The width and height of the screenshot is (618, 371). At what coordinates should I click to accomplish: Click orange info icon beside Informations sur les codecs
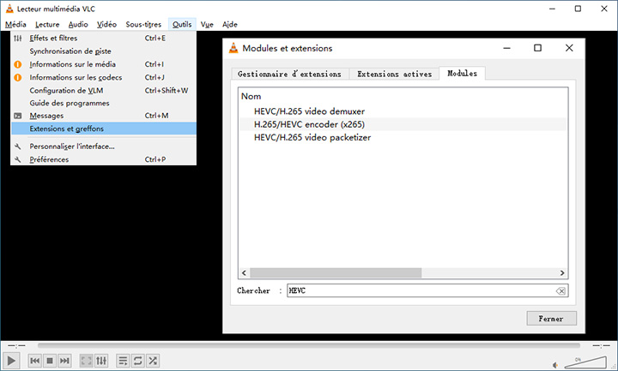click(x=18, y=77)
